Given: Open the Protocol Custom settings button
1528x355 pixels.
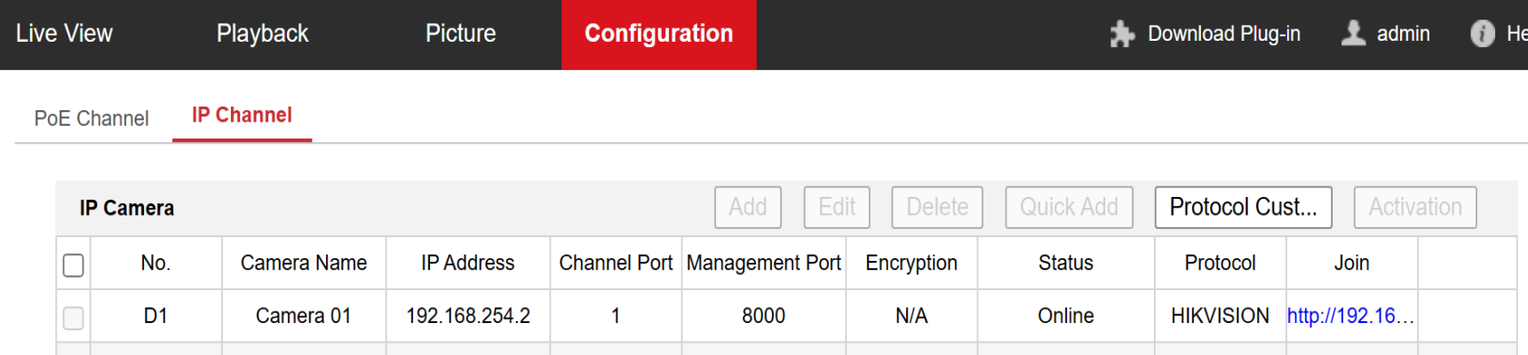Looking at the screenshot, I should (1243, 207).
